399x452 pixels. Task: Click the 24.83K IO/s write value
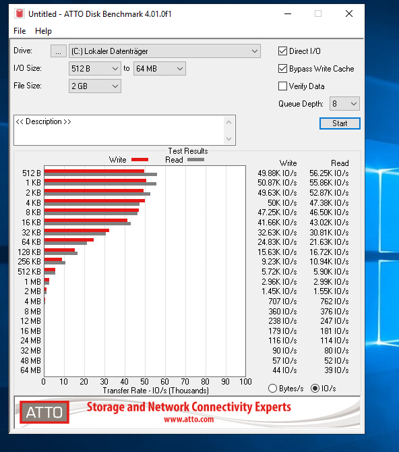click(x=277, y=242)
